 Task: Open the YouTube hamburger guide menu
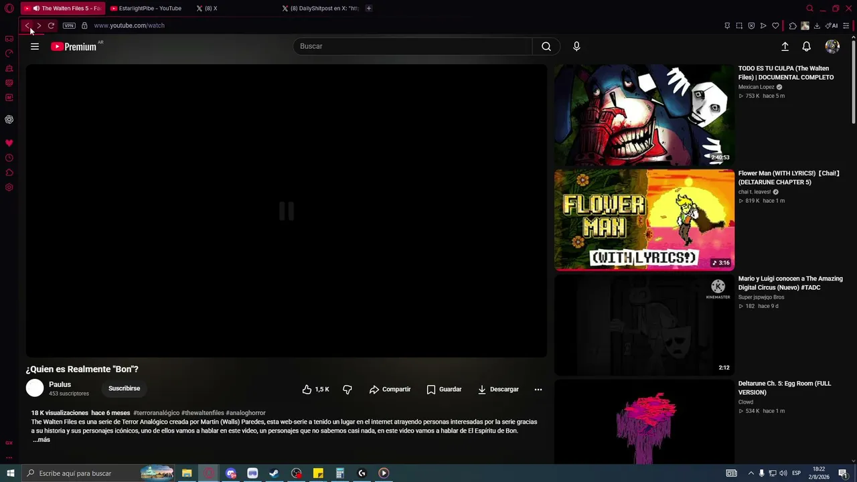tap(35, 46)
